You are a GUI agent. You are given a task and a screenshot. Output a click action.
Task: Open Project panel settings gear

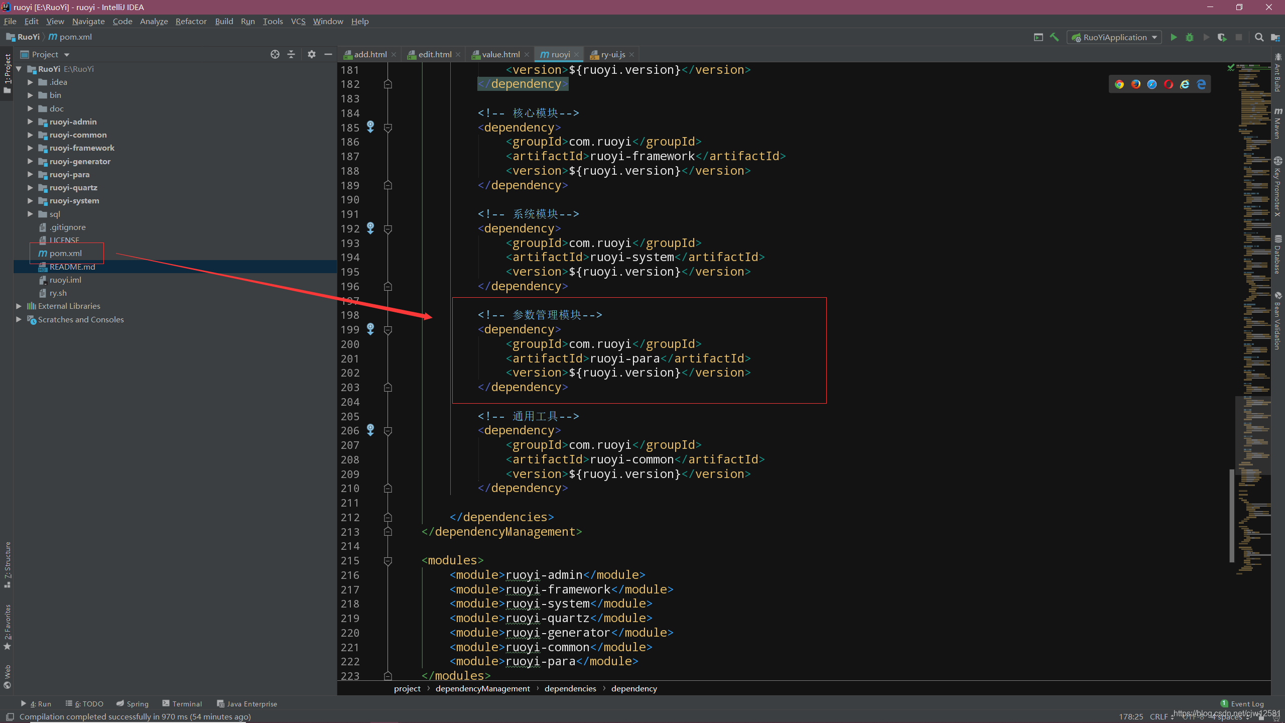click(x=312, y=54)
